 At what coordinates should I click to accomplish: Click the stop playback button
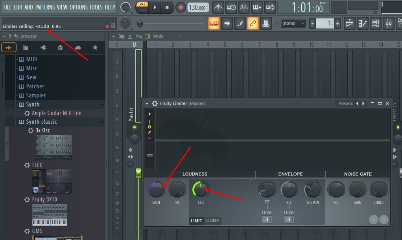click(167, 7)
